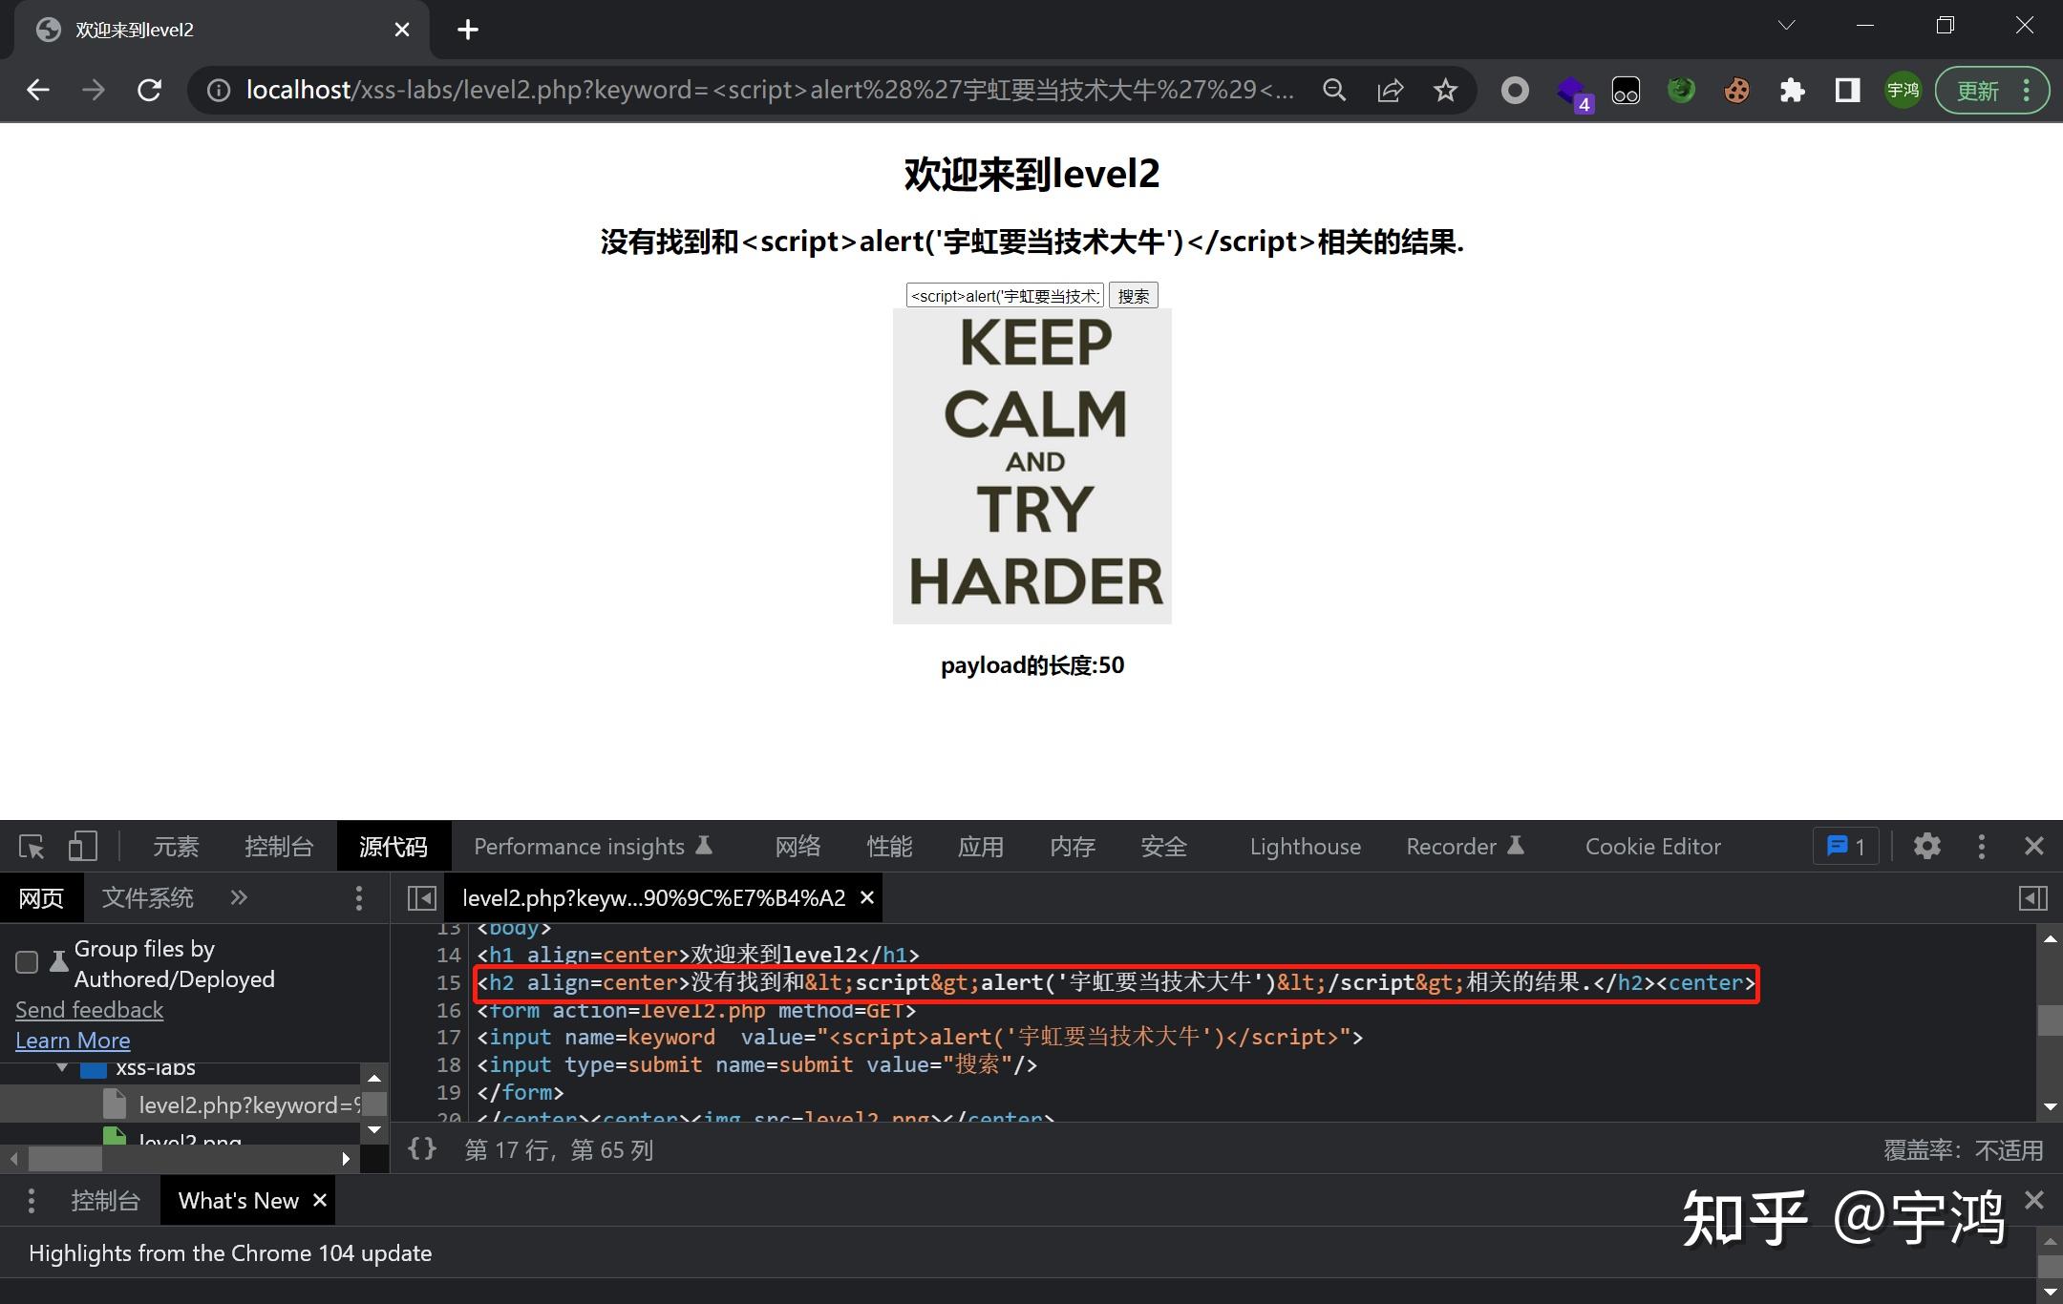2063x1304 pixels.
Task: Click the Send feedback link
Action: [x=89, y=1009]
